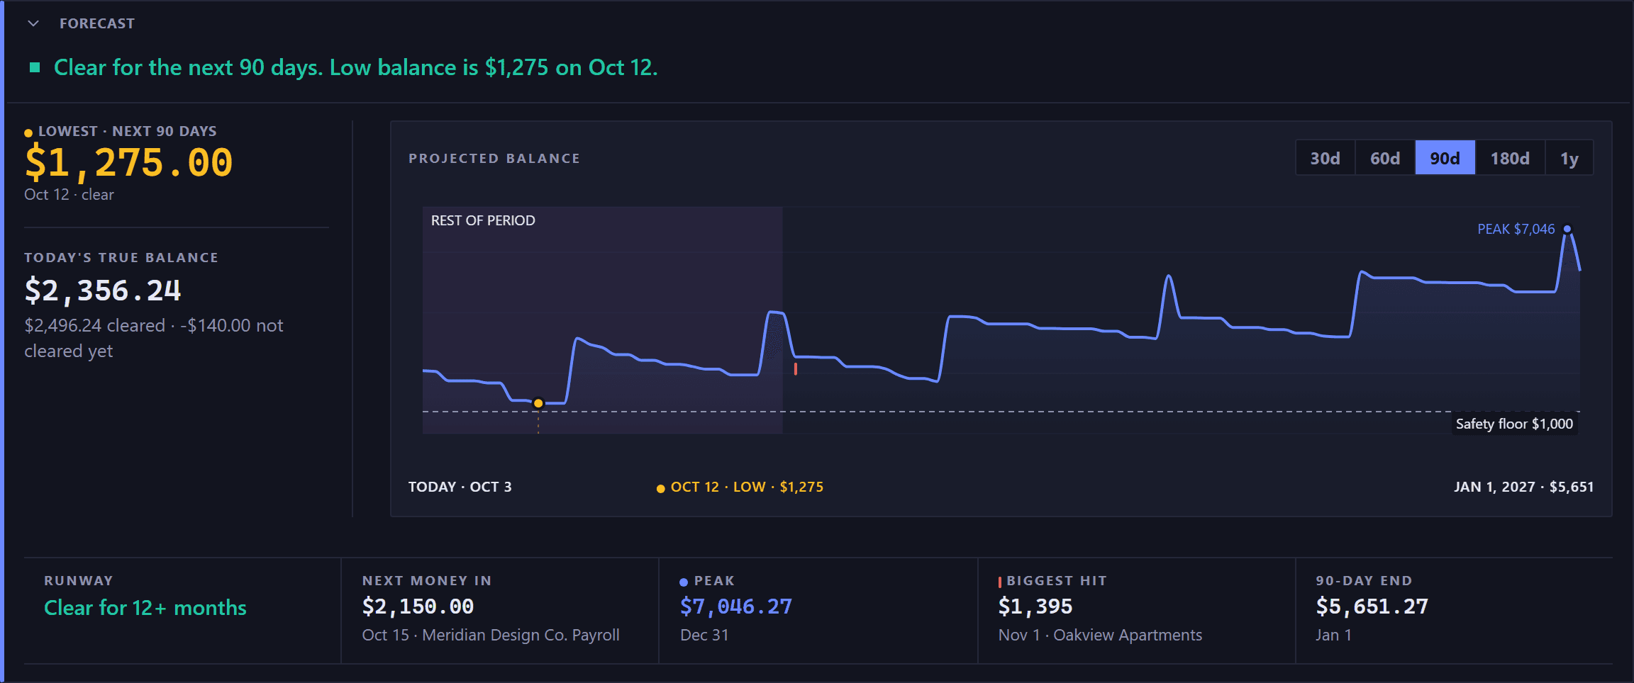Screen dimensions: 1634x683
Task: Switch to the 1y range
Action: point(1569,158)
